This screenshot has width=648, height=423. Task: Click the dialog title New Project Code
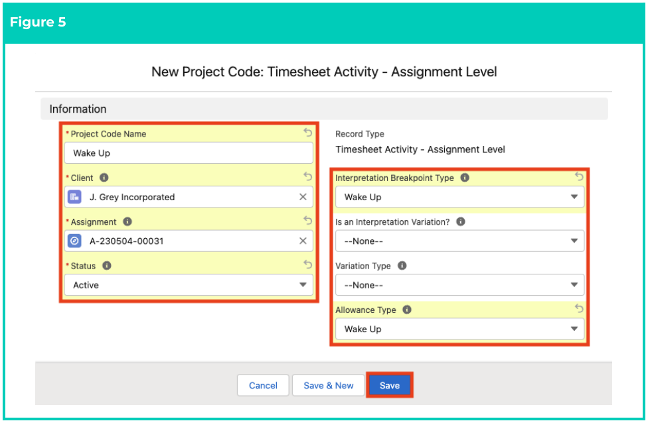point(324,72)
